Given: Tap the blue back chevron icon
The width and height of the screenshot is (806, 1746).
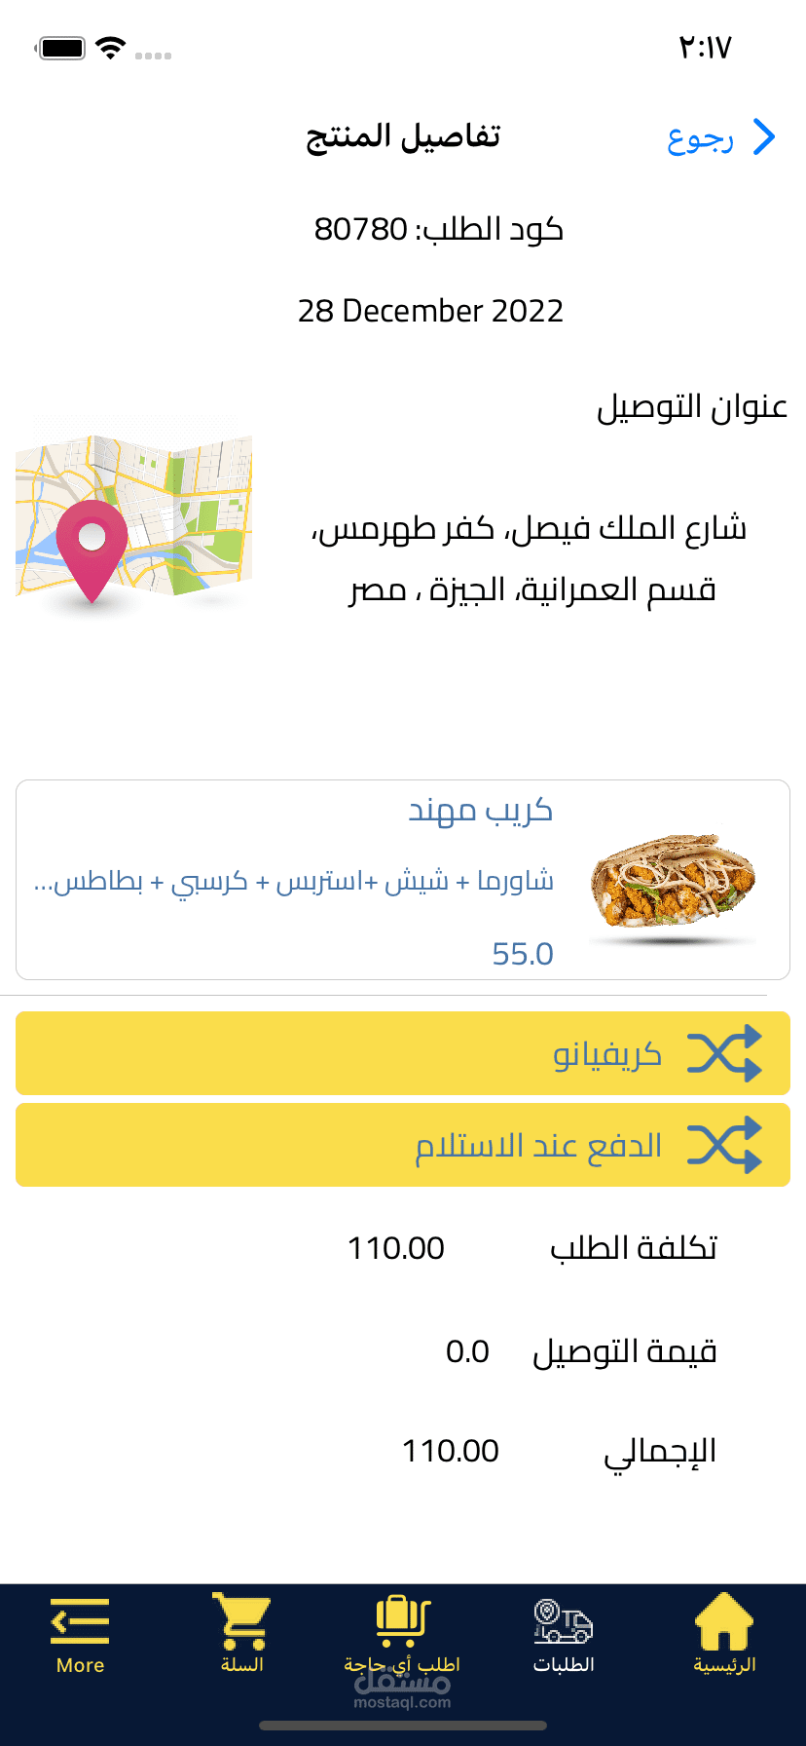Looking at the screenshot, I should tap(764, 137).
